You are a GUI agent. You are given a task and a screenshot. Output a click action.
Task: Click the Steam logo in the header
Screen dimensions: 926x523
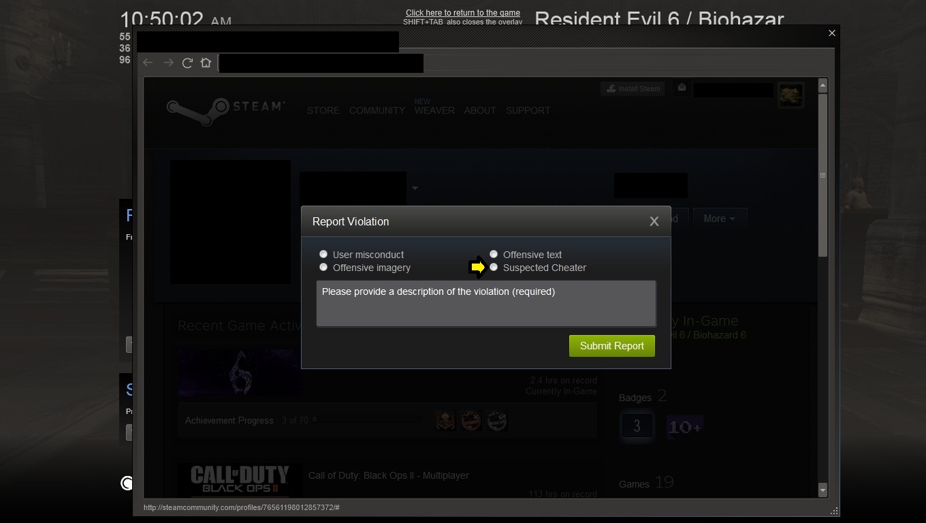pyautogui.click(x=225, y=110)
